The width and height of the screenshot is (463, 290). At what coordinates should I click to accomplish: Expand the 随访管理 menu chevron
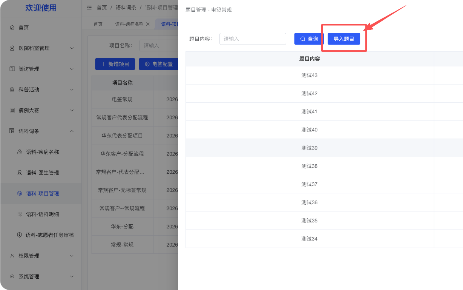click(72, 69)
